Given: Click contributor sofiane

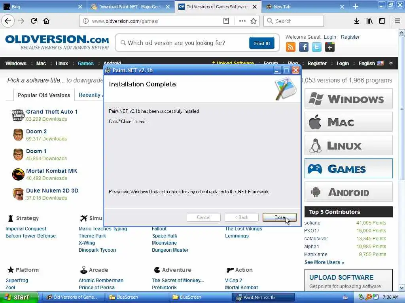Looking at the screenshot, I should click(x=312, y=223).
